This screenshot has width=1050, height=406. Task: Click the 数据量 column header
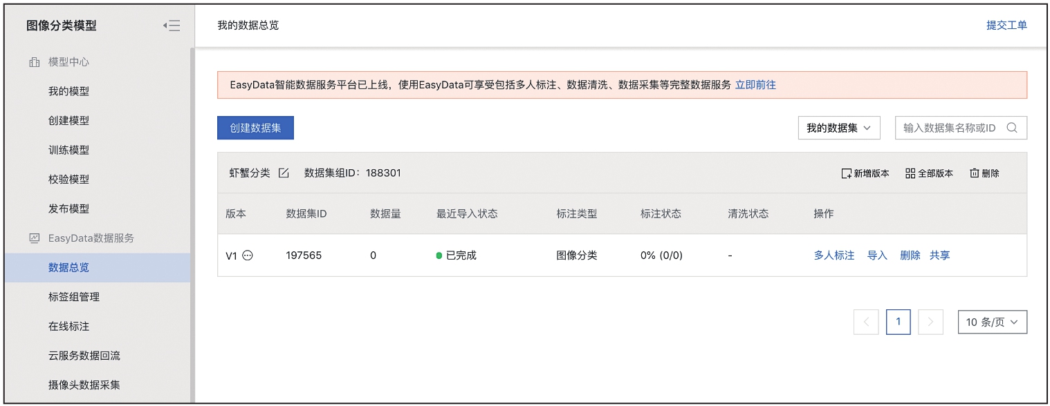click(385, 214)
